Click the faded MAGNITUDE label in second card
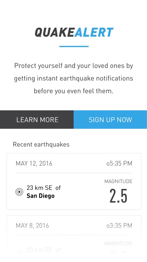Image resolution: width=147 pixels, height=262 pixels. [x=118, y=243]
